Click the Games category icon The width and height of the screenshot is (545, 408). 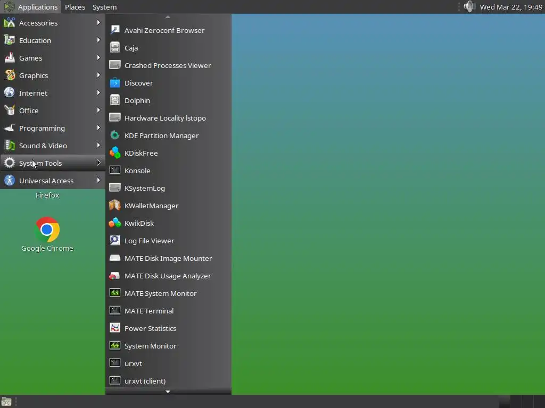[10, 57]
